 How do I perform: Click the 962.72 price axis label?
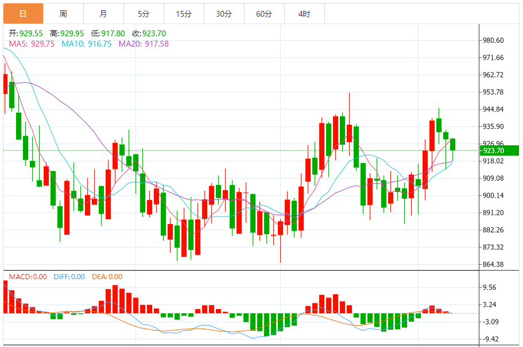[493, 75]
